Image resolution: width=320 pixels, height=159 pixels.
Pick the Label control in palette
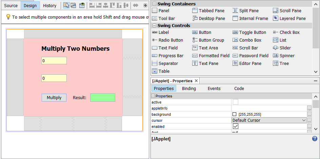click(x=160, y=32)
